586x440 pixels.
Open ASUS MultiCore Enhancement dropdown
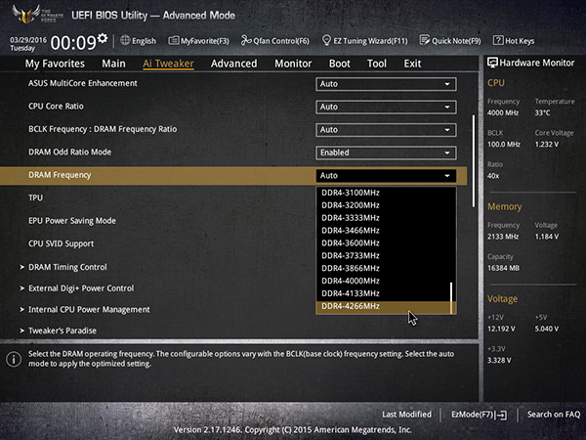[x=386, y=84]
